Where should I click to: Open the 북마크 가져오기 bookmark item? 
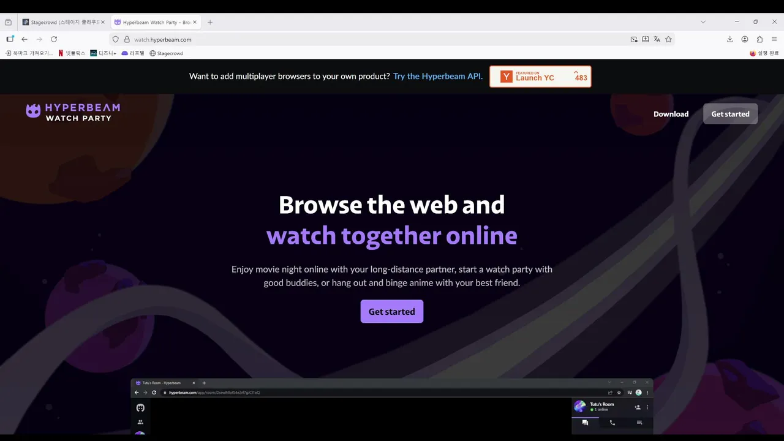tap(29, 53)
